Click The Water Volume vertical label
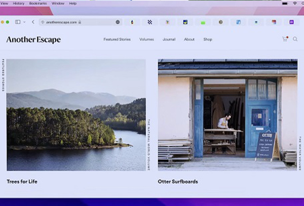The height and width of the screenshot is (206, 304). pos(300,153)
